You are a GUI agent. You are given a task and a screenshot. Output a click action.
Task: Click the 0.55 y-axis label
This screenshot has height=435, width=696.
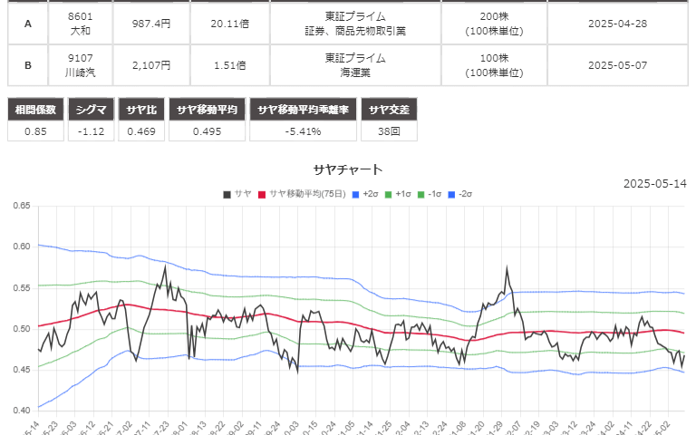click(22, 287)
